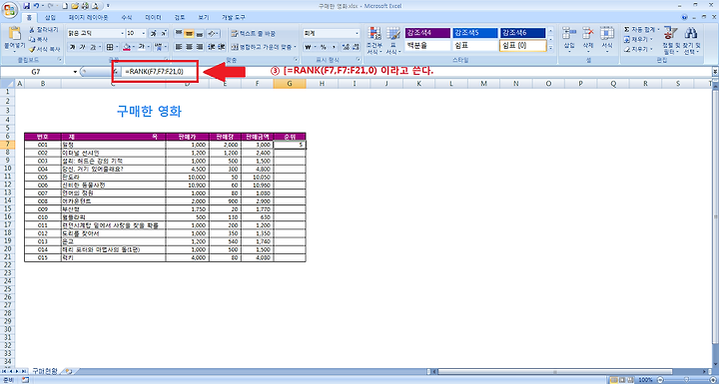The width and height of the screenshot is (719, 384).
Task: Switch to the 개발 도구 developer tab
Action: point(234,17)
